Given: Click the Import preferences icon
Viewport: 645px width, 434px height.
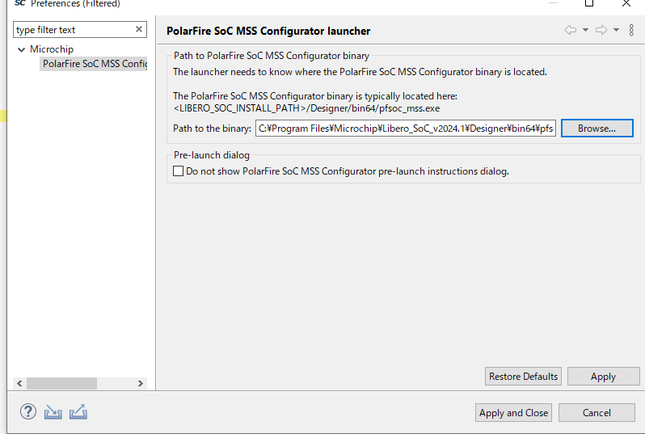Looking at the screenshot, I should tap(53, 412).
